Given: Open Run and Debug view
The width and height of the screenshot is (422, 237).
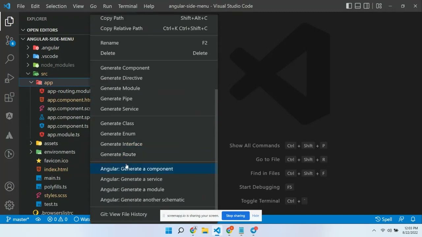Looking at the screenshot, I should coord(9,78).
